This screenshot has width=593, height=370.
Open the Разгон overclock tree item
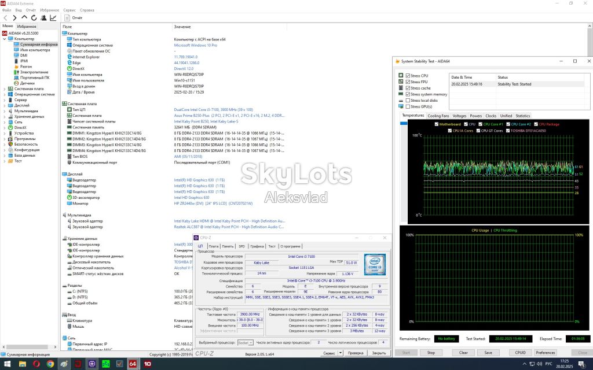(26, 66)
